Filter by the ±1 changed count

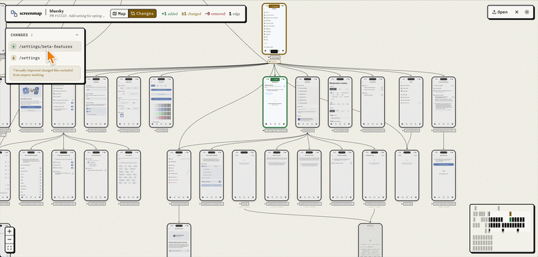(191, 13)
